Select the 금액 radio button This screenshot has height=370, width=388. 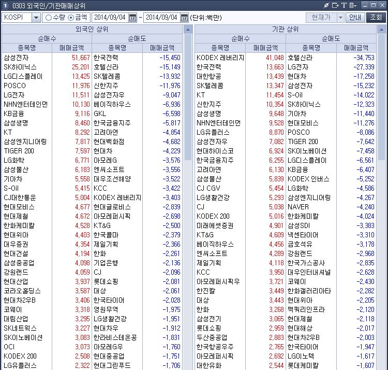click(x=71, y=18)
